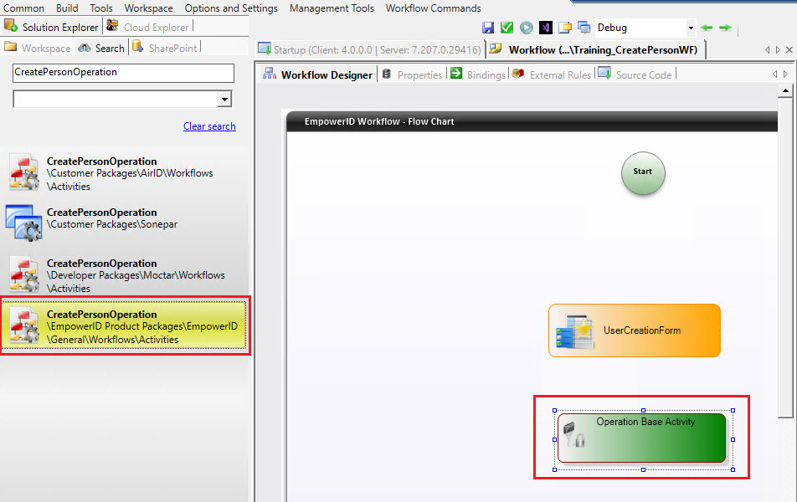Select CreatePersonOperation result under AirID Workflows
Viewport: 797px width, 502px height.
pos(125,173)
